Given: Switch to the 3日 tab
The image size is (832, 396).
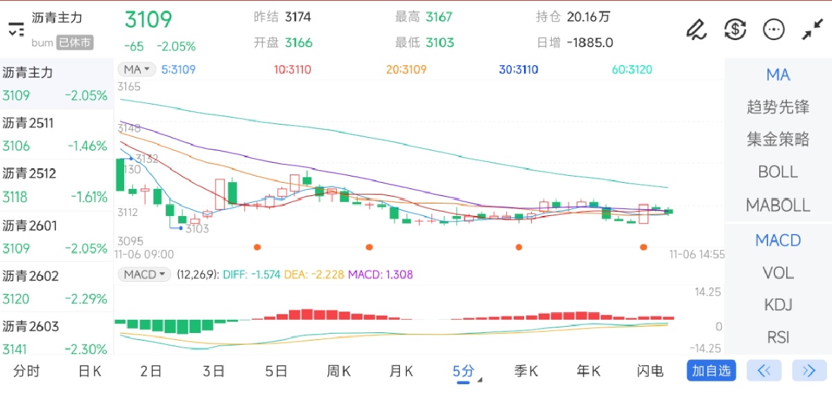Looking at the screenshot, I should tap(214, 371).
